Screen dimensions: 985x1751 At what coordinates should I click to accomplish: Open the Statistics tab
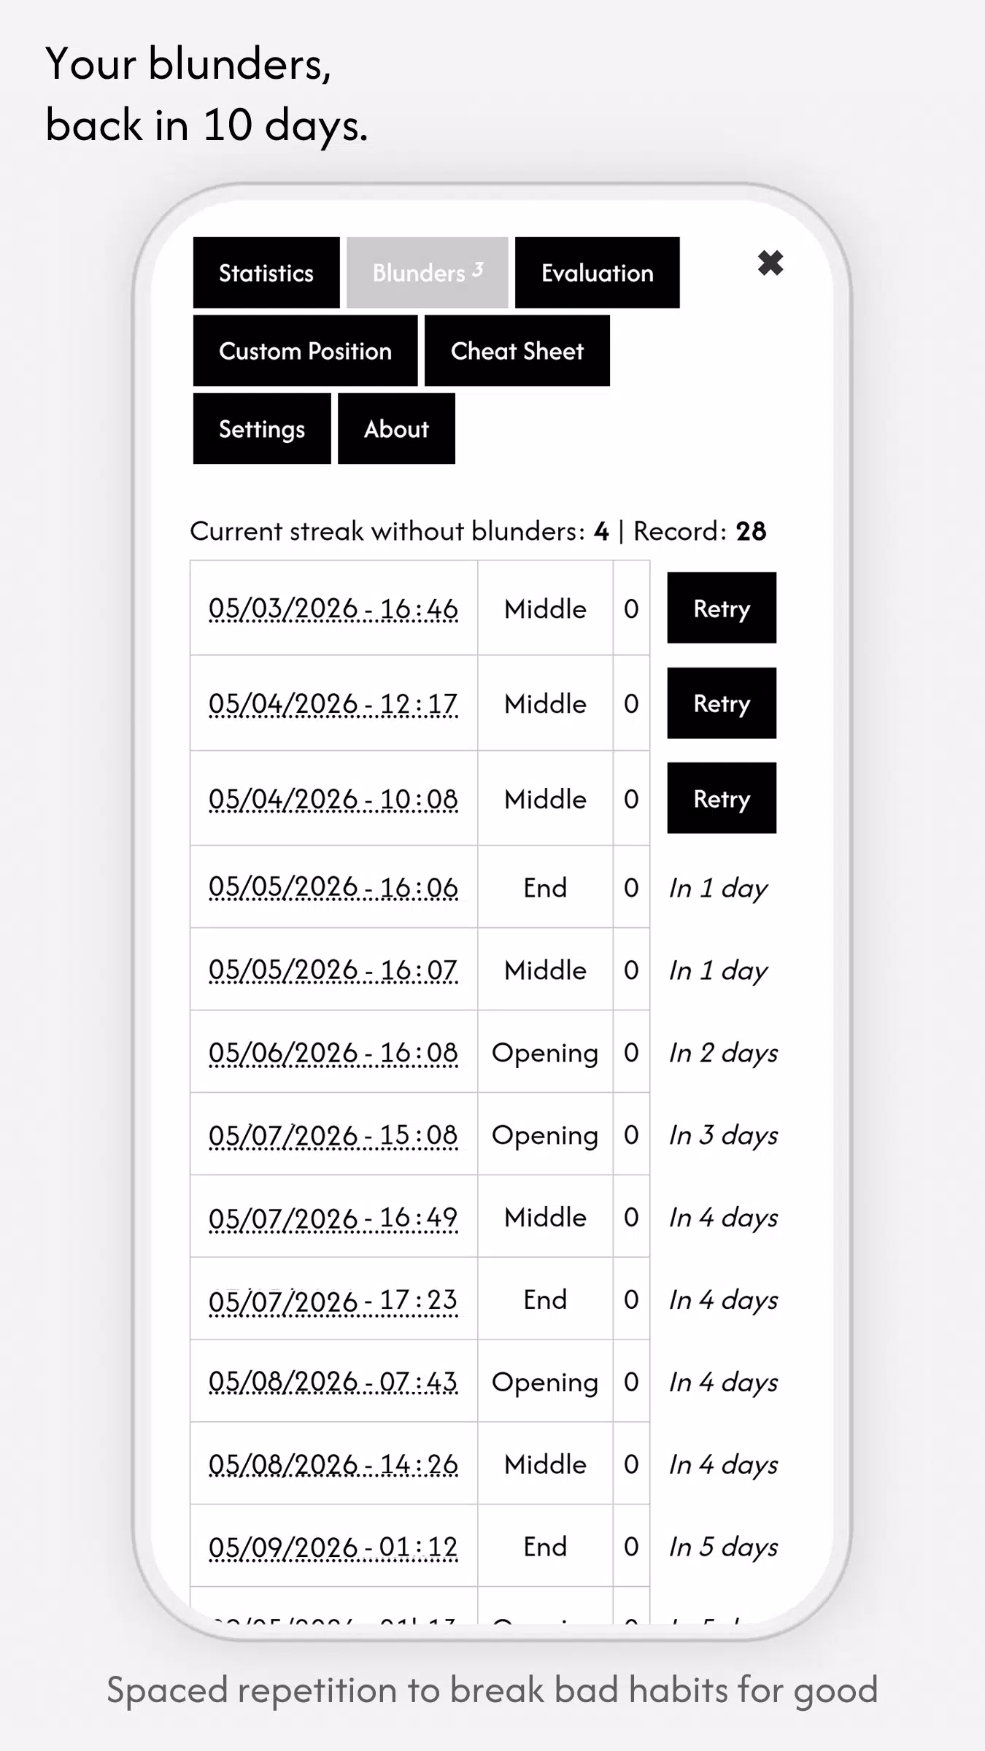266,272
